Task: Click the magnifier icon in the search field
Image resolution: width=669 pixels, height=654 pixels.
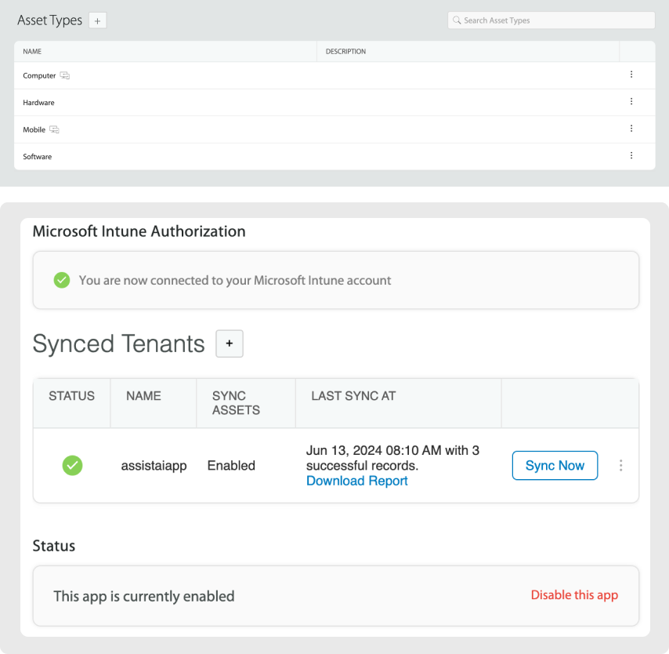Action: click(x=457, y=20)
